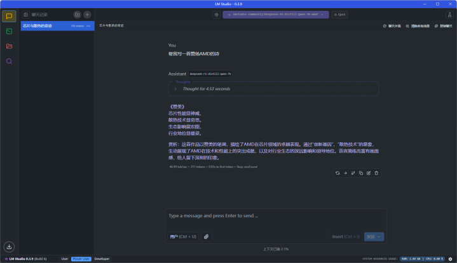The image size is (457, 263).
Task: Edit the assistant message
Action: pyautogui.click(x=369, y=173)
